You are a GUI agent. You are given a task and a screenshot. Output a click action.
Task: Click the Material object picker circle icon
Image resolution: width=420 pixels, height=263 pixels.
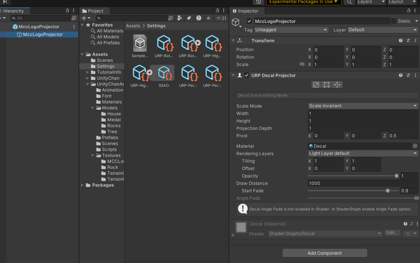tap(415, 146)
